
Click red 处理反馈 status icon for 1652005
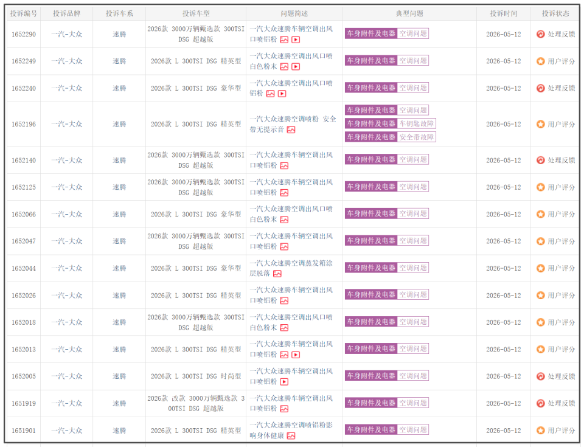(540, 376)
